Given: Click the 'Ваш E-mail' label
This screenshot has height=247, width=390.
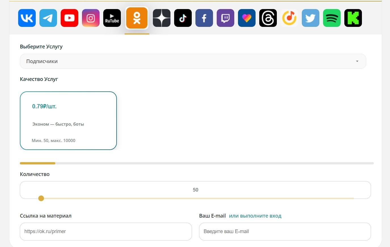Looking at the screenshot, I should click(x=212, y=216).
